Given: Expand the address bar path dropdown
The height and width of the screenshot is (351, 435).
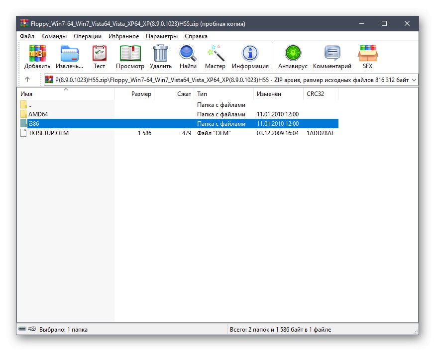Looking at the screenshot, I should [x=414, y=80].
